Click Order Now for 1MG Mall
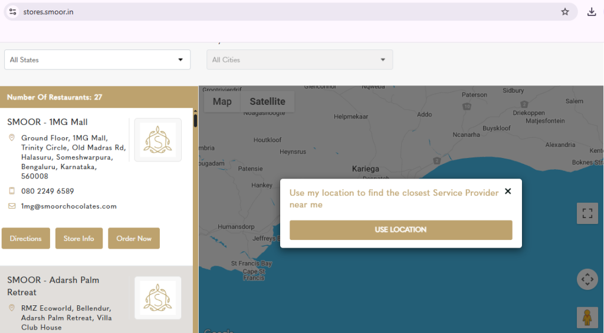Image resolution: width=604 pixels, height=333 pixels. (134, 238)
